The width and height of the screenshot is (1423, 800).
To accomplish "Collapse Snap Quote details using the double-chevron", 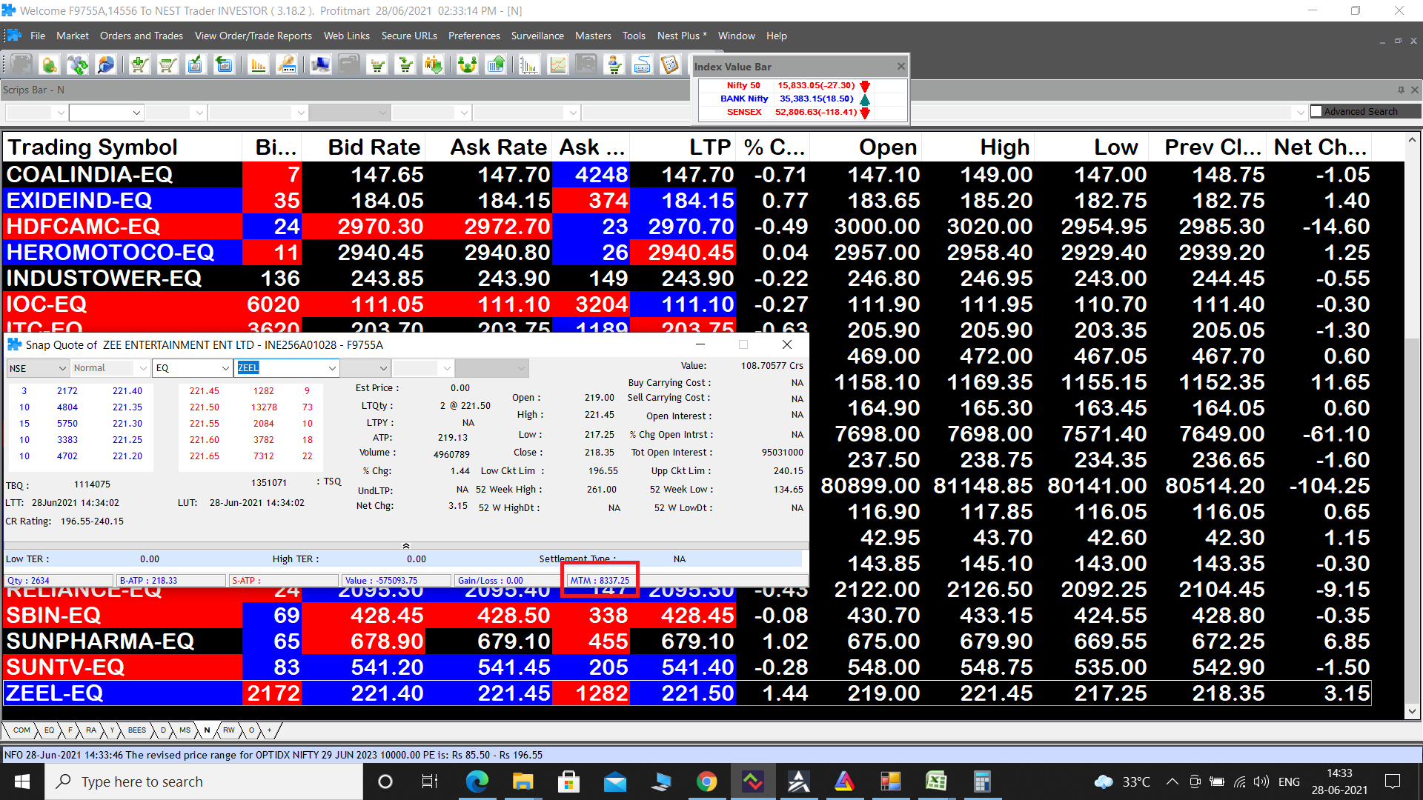I will [405, 546].
